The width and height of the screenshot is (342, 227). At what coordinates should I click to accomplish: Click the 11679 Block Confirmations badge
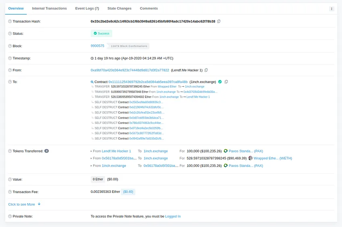[x=129, y=46]
